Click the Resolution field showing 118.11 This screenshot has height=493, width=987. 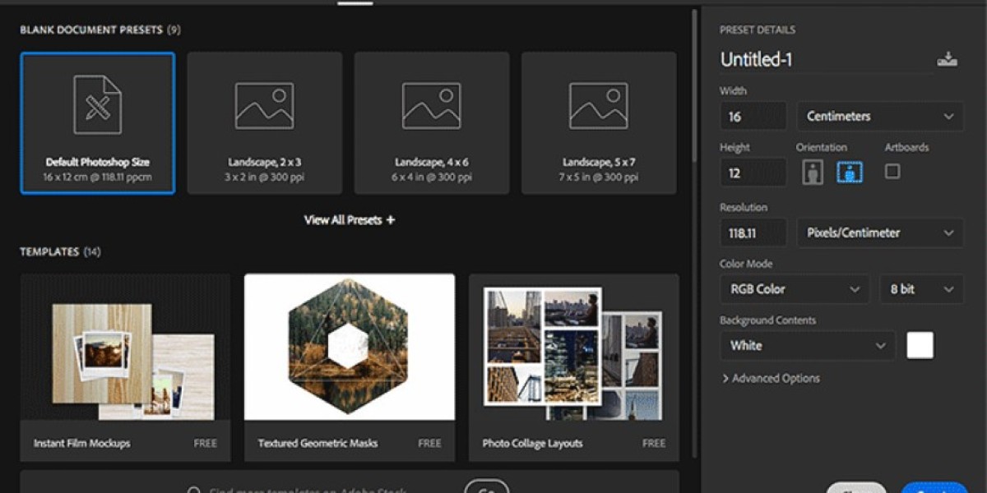pos(753,233)
